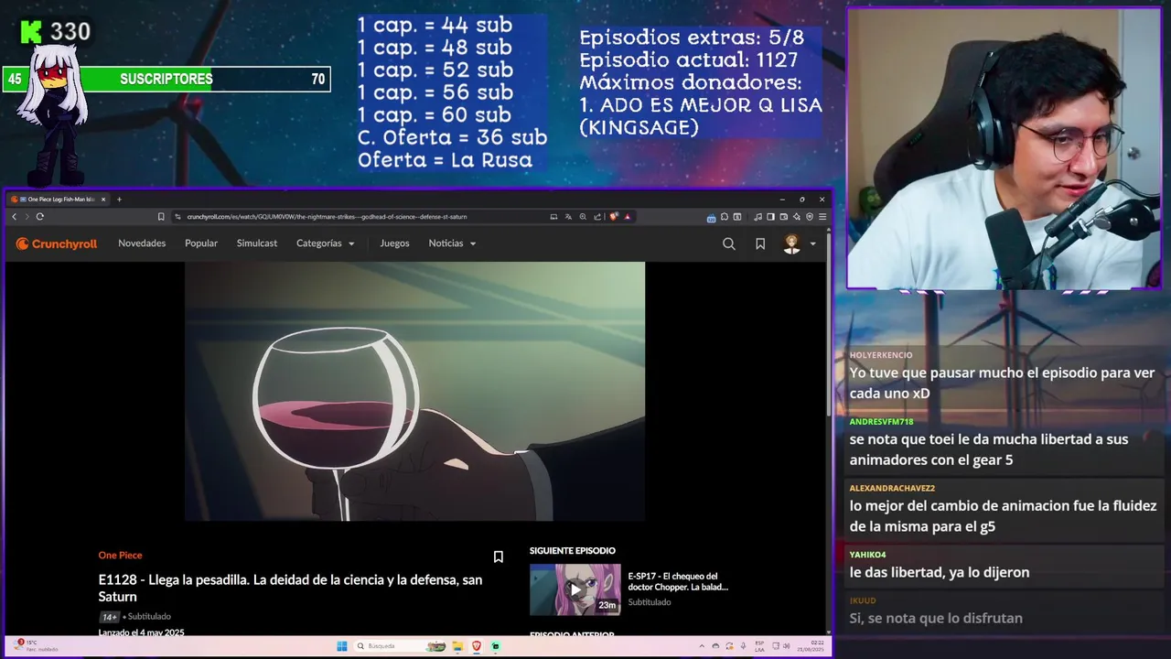Toggle the browser sidebar panel icon
Image resolution: width=1171 pixels, height=659 pixels.
pos(770,217)
